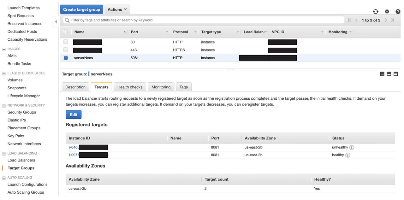Image resolution: width=404 pixels, height=200 pixels.
Task: Deselect the serverNeos row checkbox
Action: tap(66, 58)
